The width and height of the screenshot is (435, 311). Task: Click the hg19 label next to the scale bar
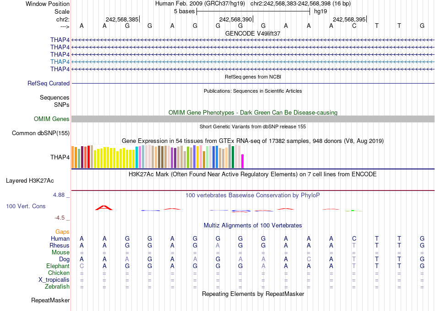tap(321, 11)
